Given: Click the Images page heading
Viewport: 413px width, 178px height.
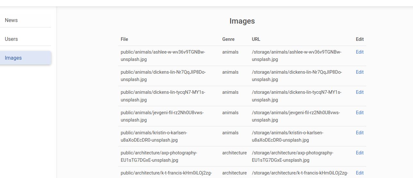Looking at the screenshot, I should [x=242, y=21].
